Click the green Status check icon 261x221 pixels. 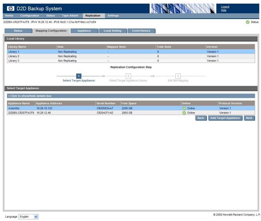pos(248,22)
